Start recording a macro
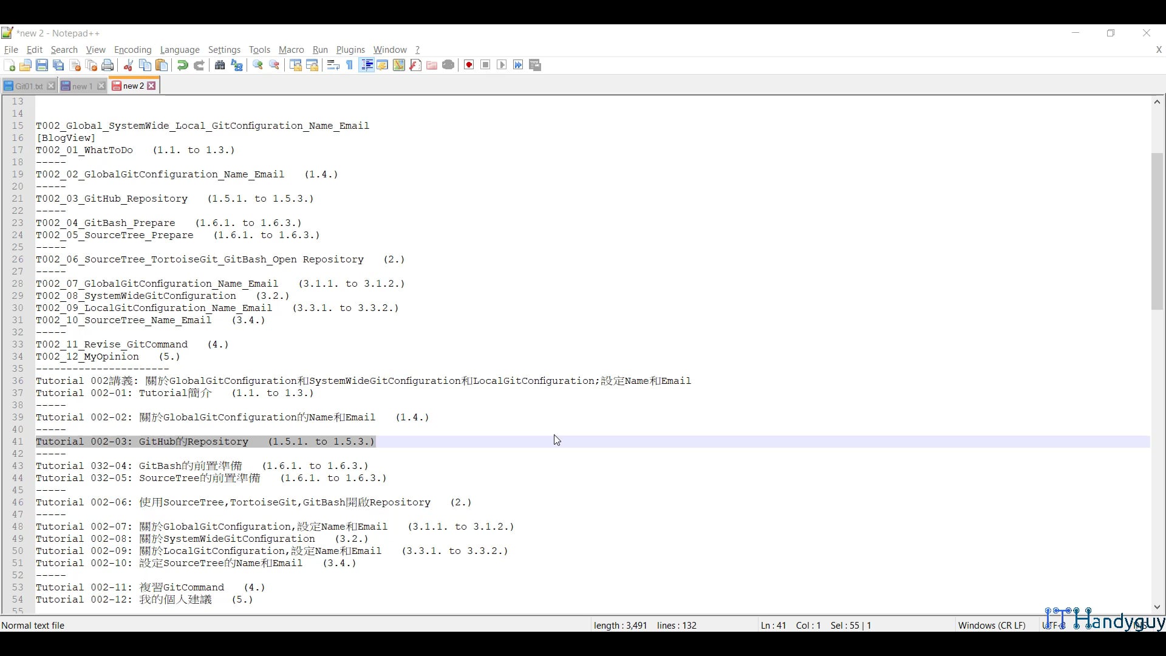The height and width of the screenshot is (656, 1166). (x=468, y=65)
